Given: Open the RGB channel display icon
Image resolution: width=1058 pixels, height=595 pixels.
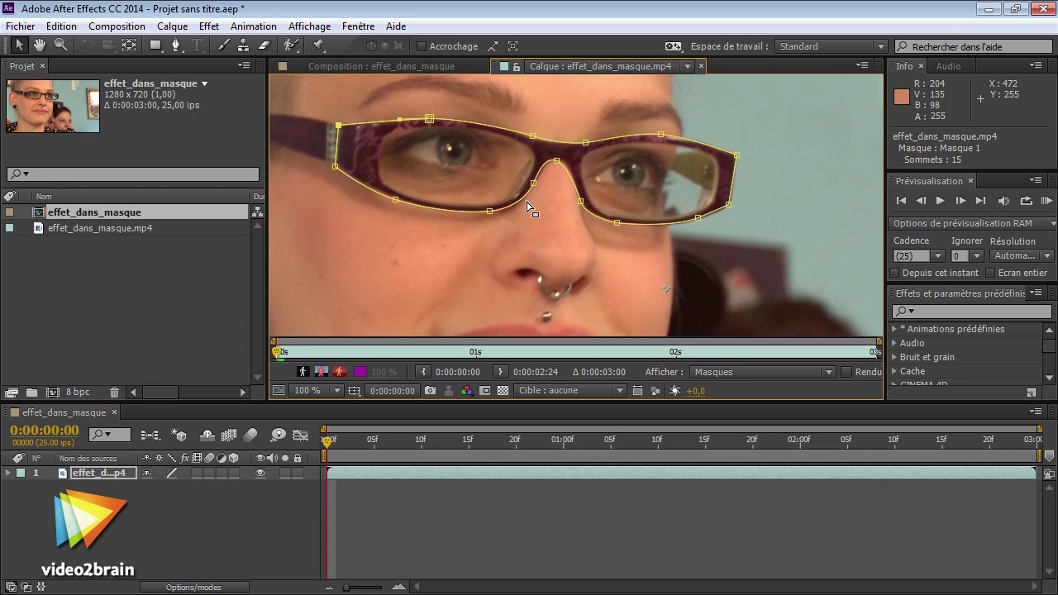Looking at the screenshot, I should click(x=466, y=391).
